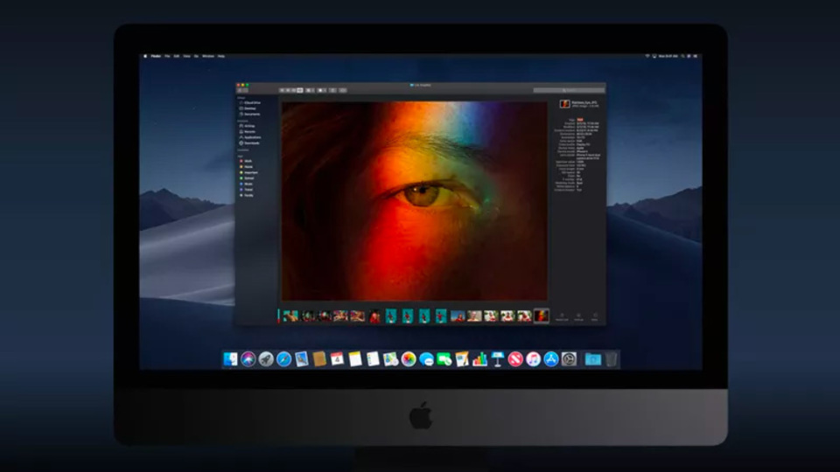This screenshot has height=472, width=840.
Task: Open the Apple menu
Action: [145, 56]
